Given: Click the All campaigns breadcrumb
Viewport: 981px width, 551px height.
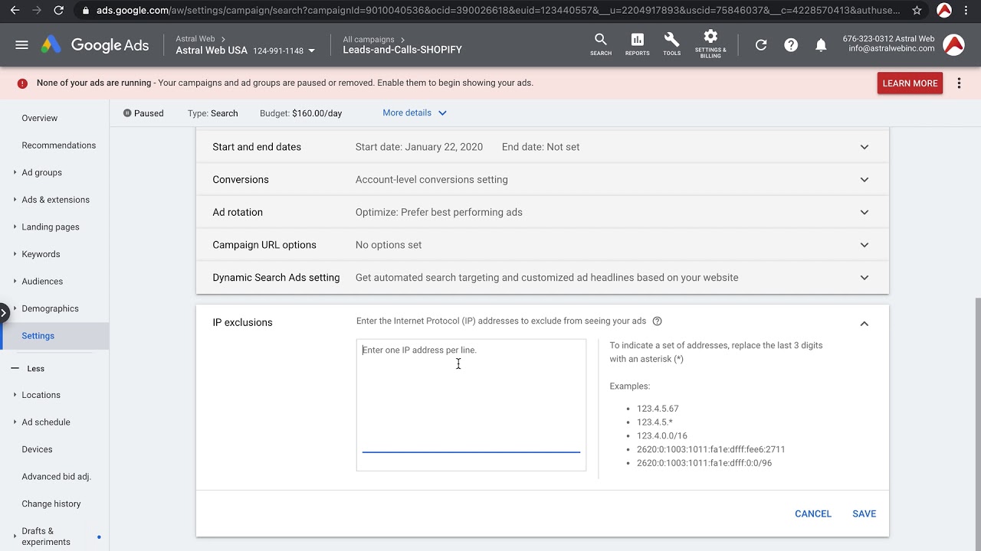Looking at the screenshot, I should 369,39.
